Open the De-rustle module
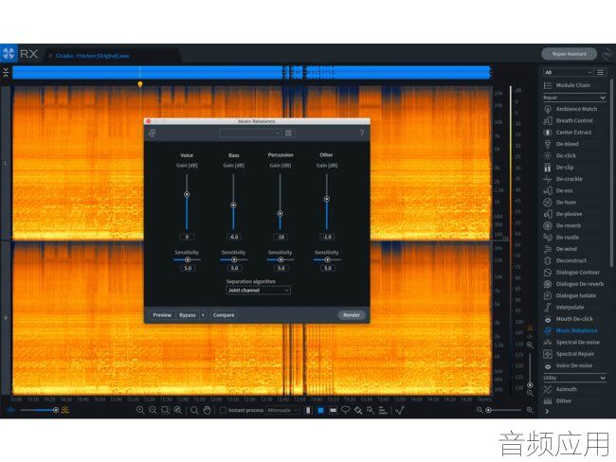616x462 pixels. [561, 237]
